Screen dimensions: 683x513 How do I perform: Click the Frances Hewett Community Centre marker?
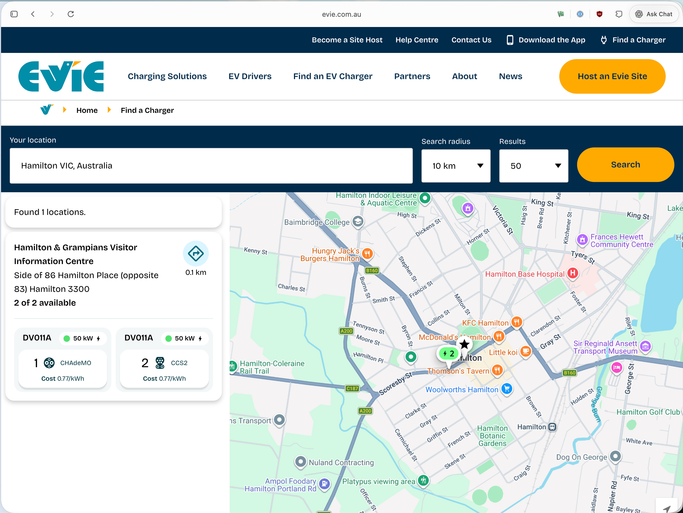pyautogui.click(x=582, y=239)
